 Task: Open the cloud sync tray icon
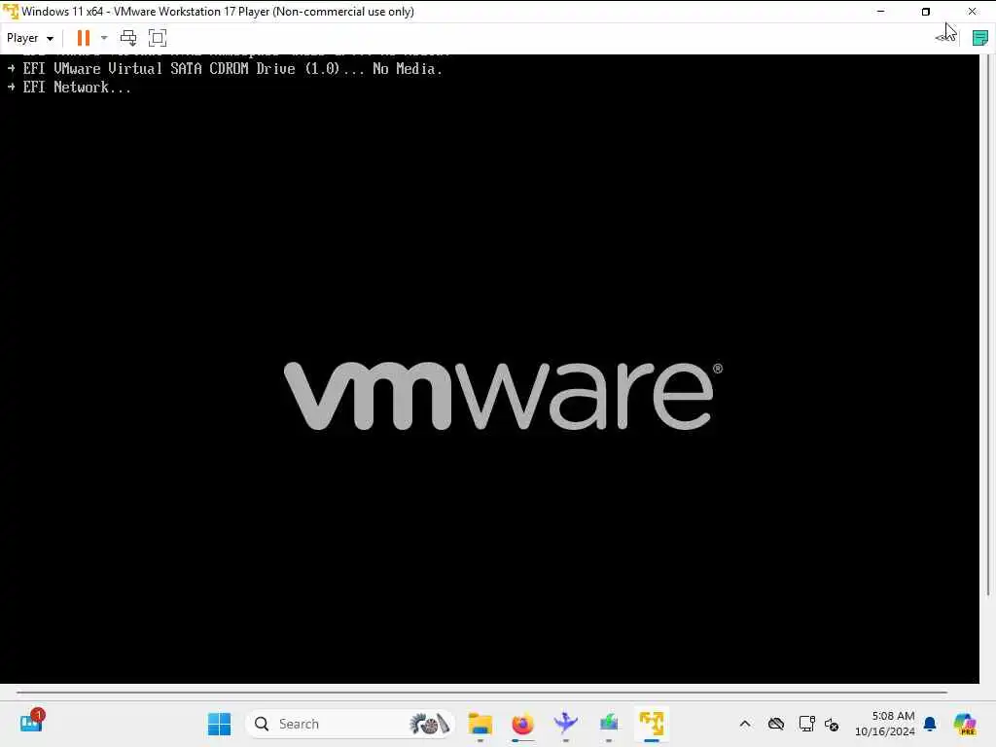pyautogui.click(x=775, y=724)
